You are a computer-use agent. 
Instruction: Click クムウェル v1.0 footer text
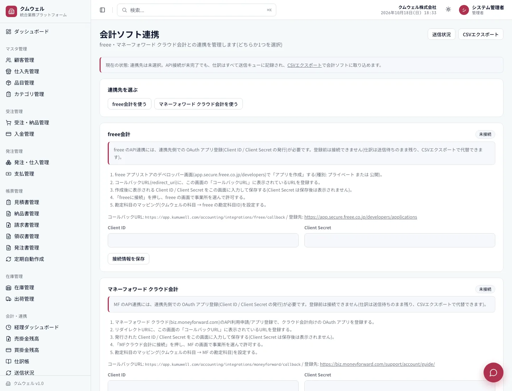(28, 384)
